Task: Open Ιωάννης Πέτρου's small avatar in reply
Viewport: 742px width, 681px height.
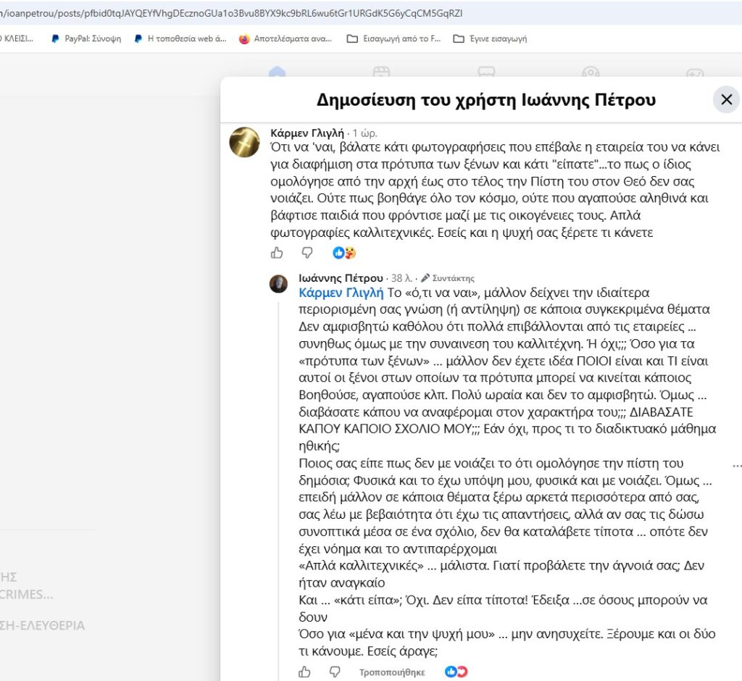Action: (279, 284)
